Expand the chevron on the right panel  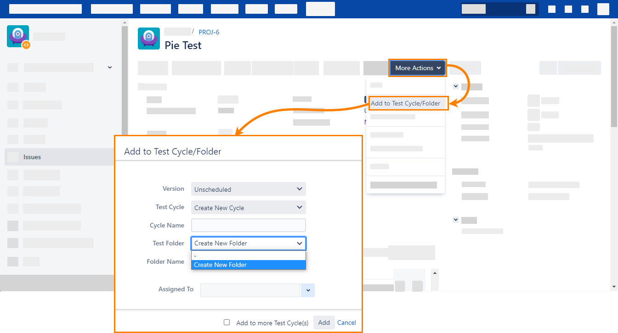tap(455, 86)
